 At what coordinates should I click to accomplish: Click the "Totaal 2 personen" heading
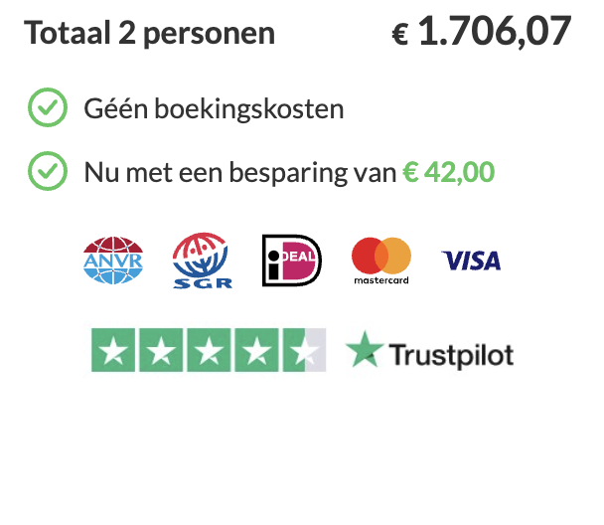tap(150, 33)
